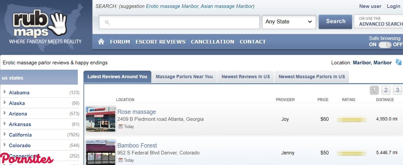The width and height of the screenshot is (403, 165).
Task: Expand the Arizona state entry
Action: (x=5, y=113)
